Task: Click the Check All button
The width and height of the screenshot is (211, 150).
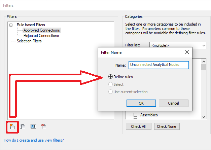Action: 138,126
